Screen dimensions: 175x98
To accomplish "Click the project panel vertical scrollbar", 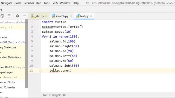I will click(x=27, y=54).
